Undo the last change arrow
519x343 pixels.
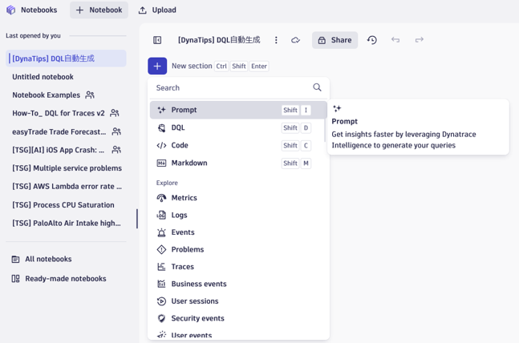click(395, 40)
